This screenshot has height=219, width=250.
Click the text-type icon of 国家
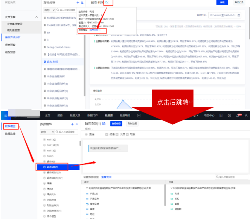coord(87,209)
